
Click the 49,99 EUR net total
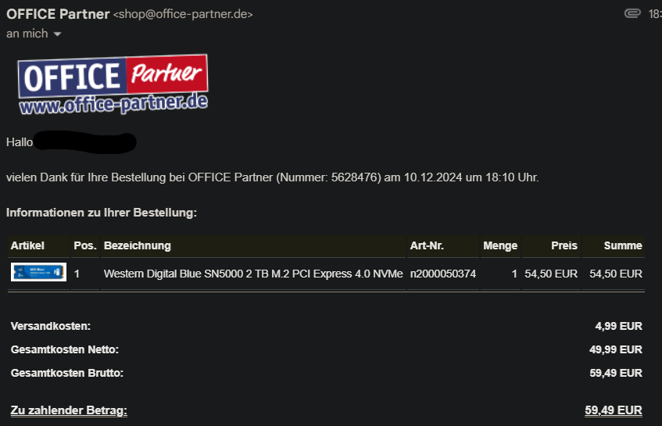tap(616, 349)
